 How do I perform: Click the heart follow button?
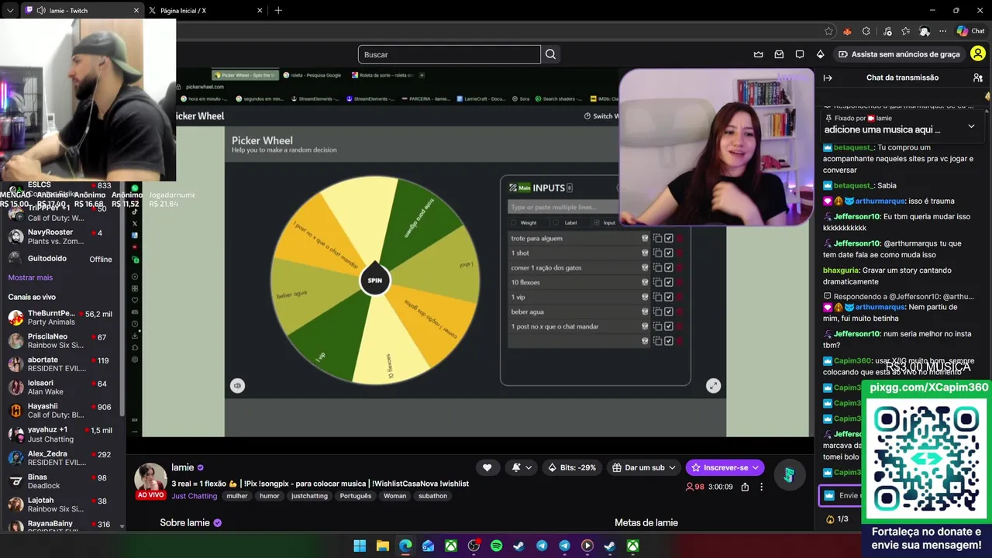pos(487,467)
